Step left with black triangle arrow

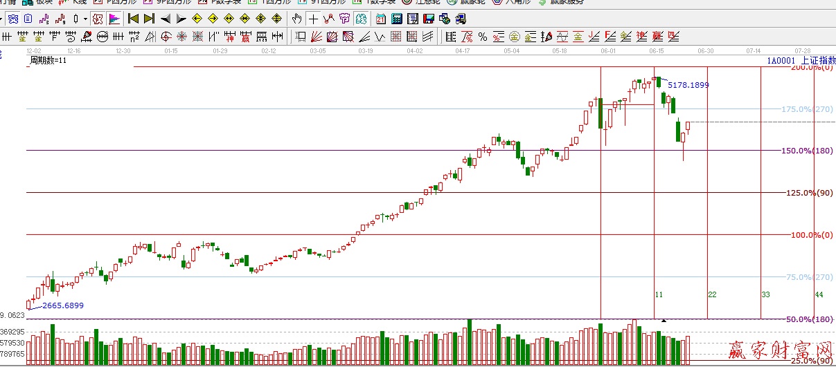click(166, 19)
